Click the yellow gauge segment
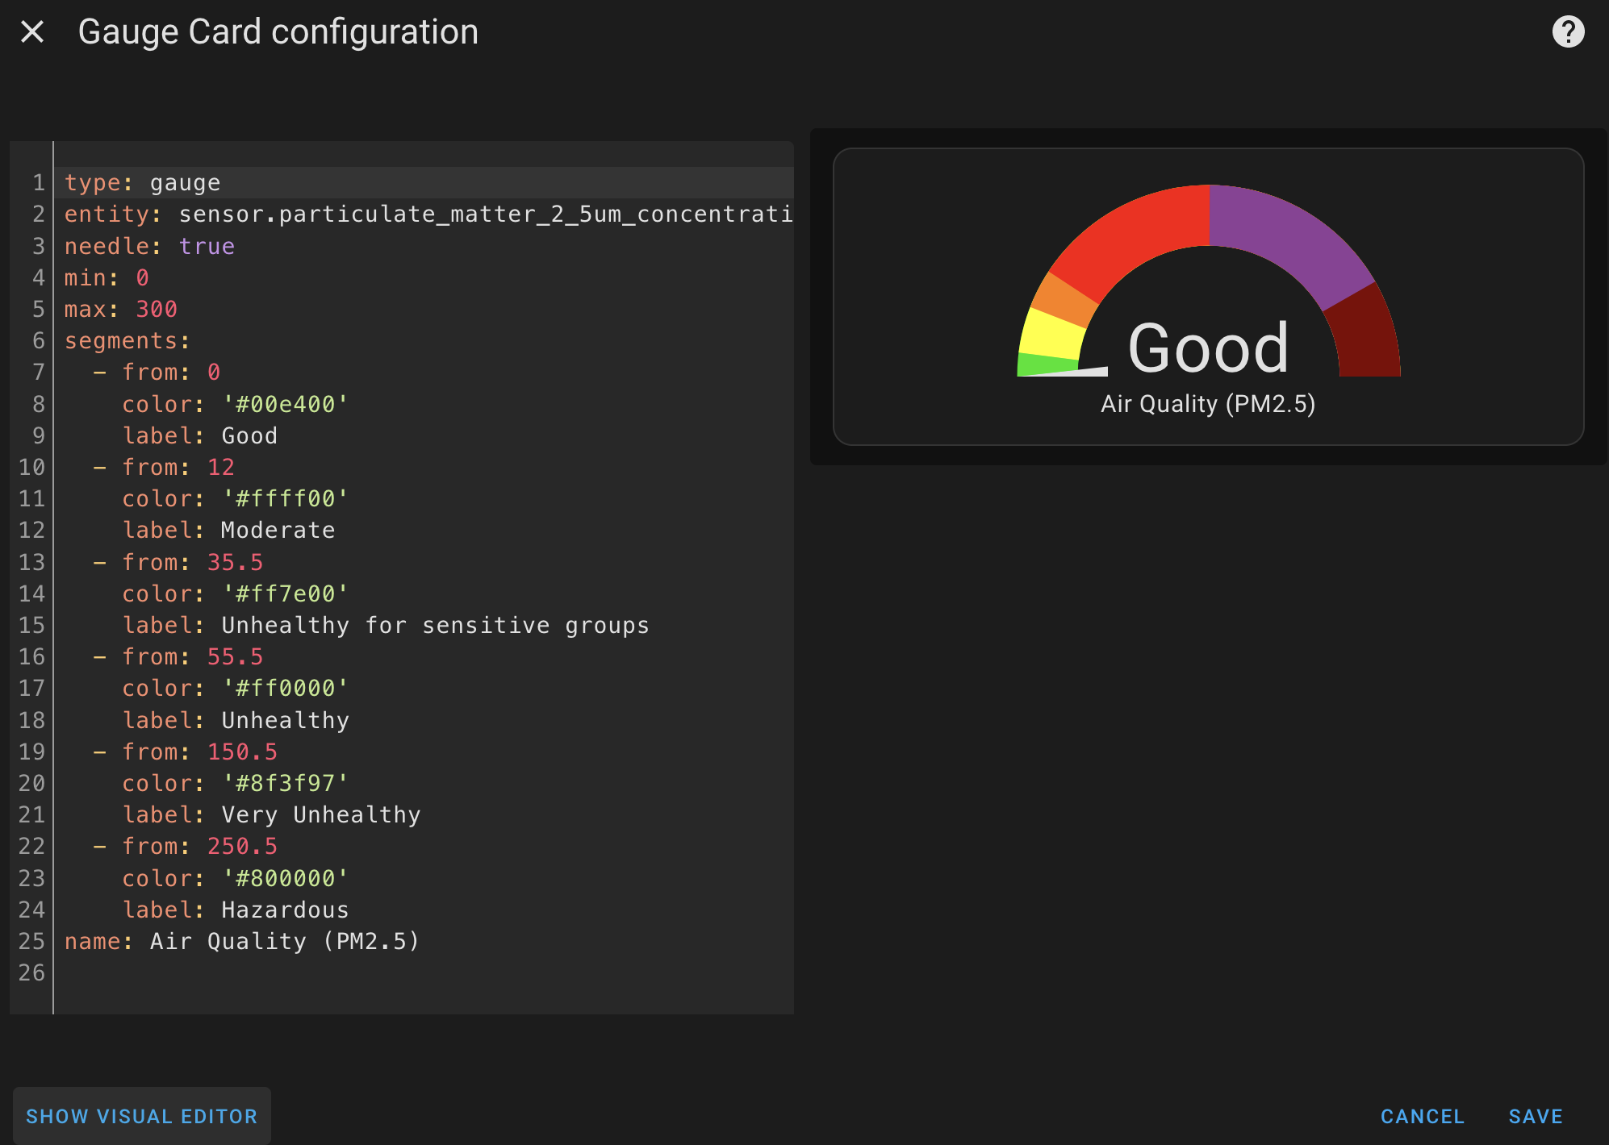Screen dimensions: 1609x1145 click(1051, 334)
